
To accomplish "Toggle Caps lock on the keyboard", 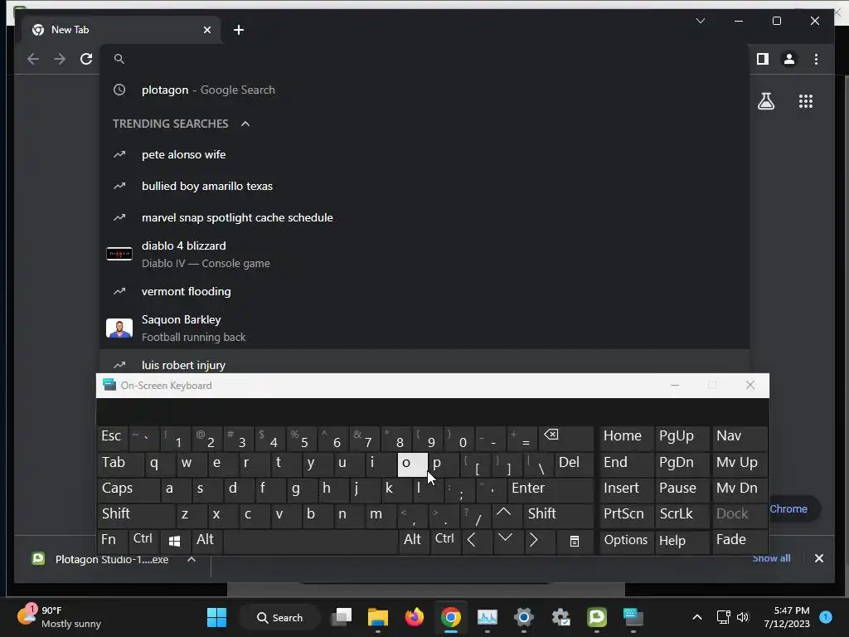I will tap(129, 489).
